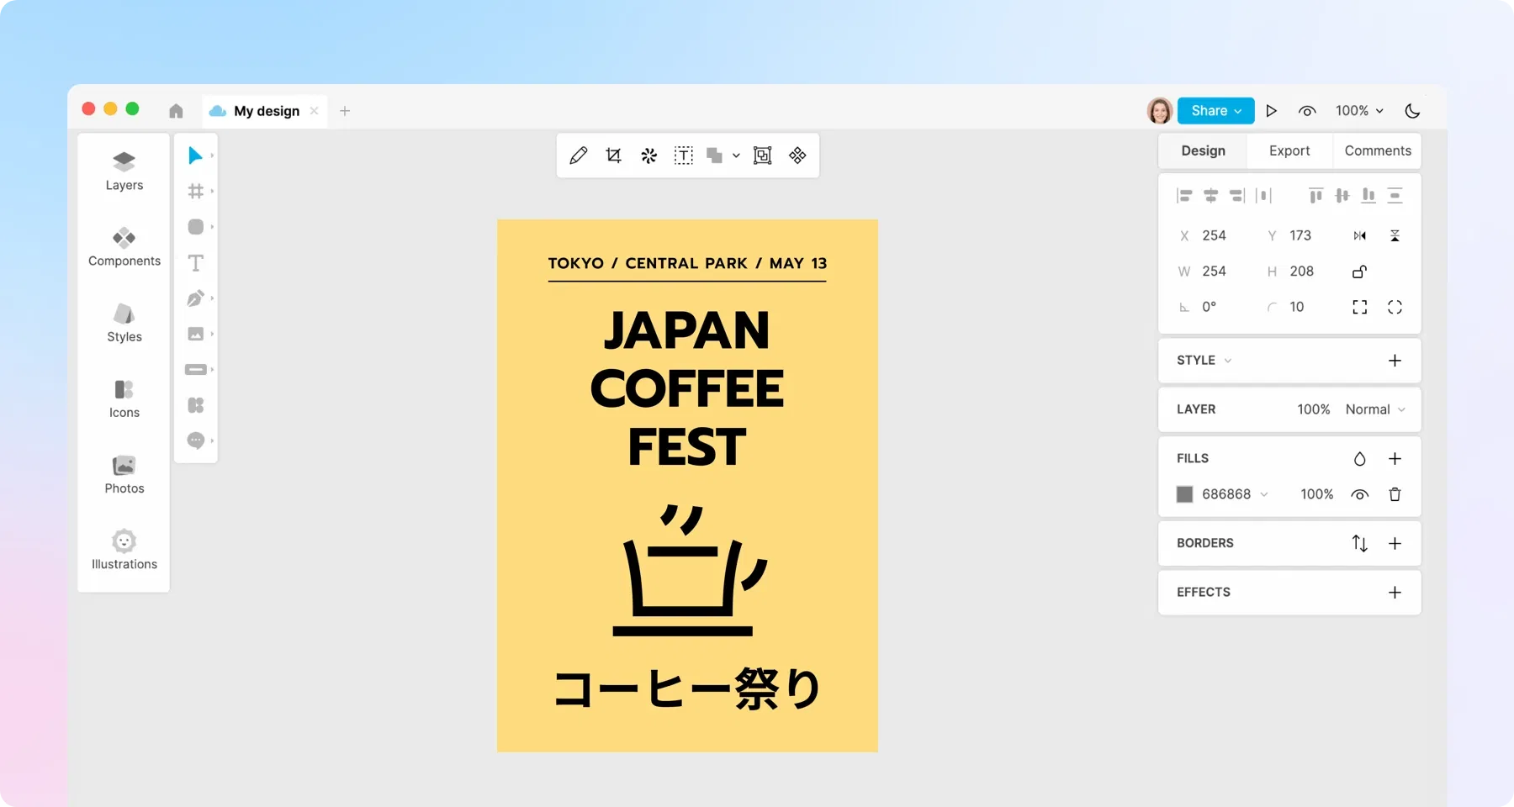Choose the Frame tool
Image resolution: width=1514 pixels, height=807 pixels.
pyautogui.click(x=195, y=192)
